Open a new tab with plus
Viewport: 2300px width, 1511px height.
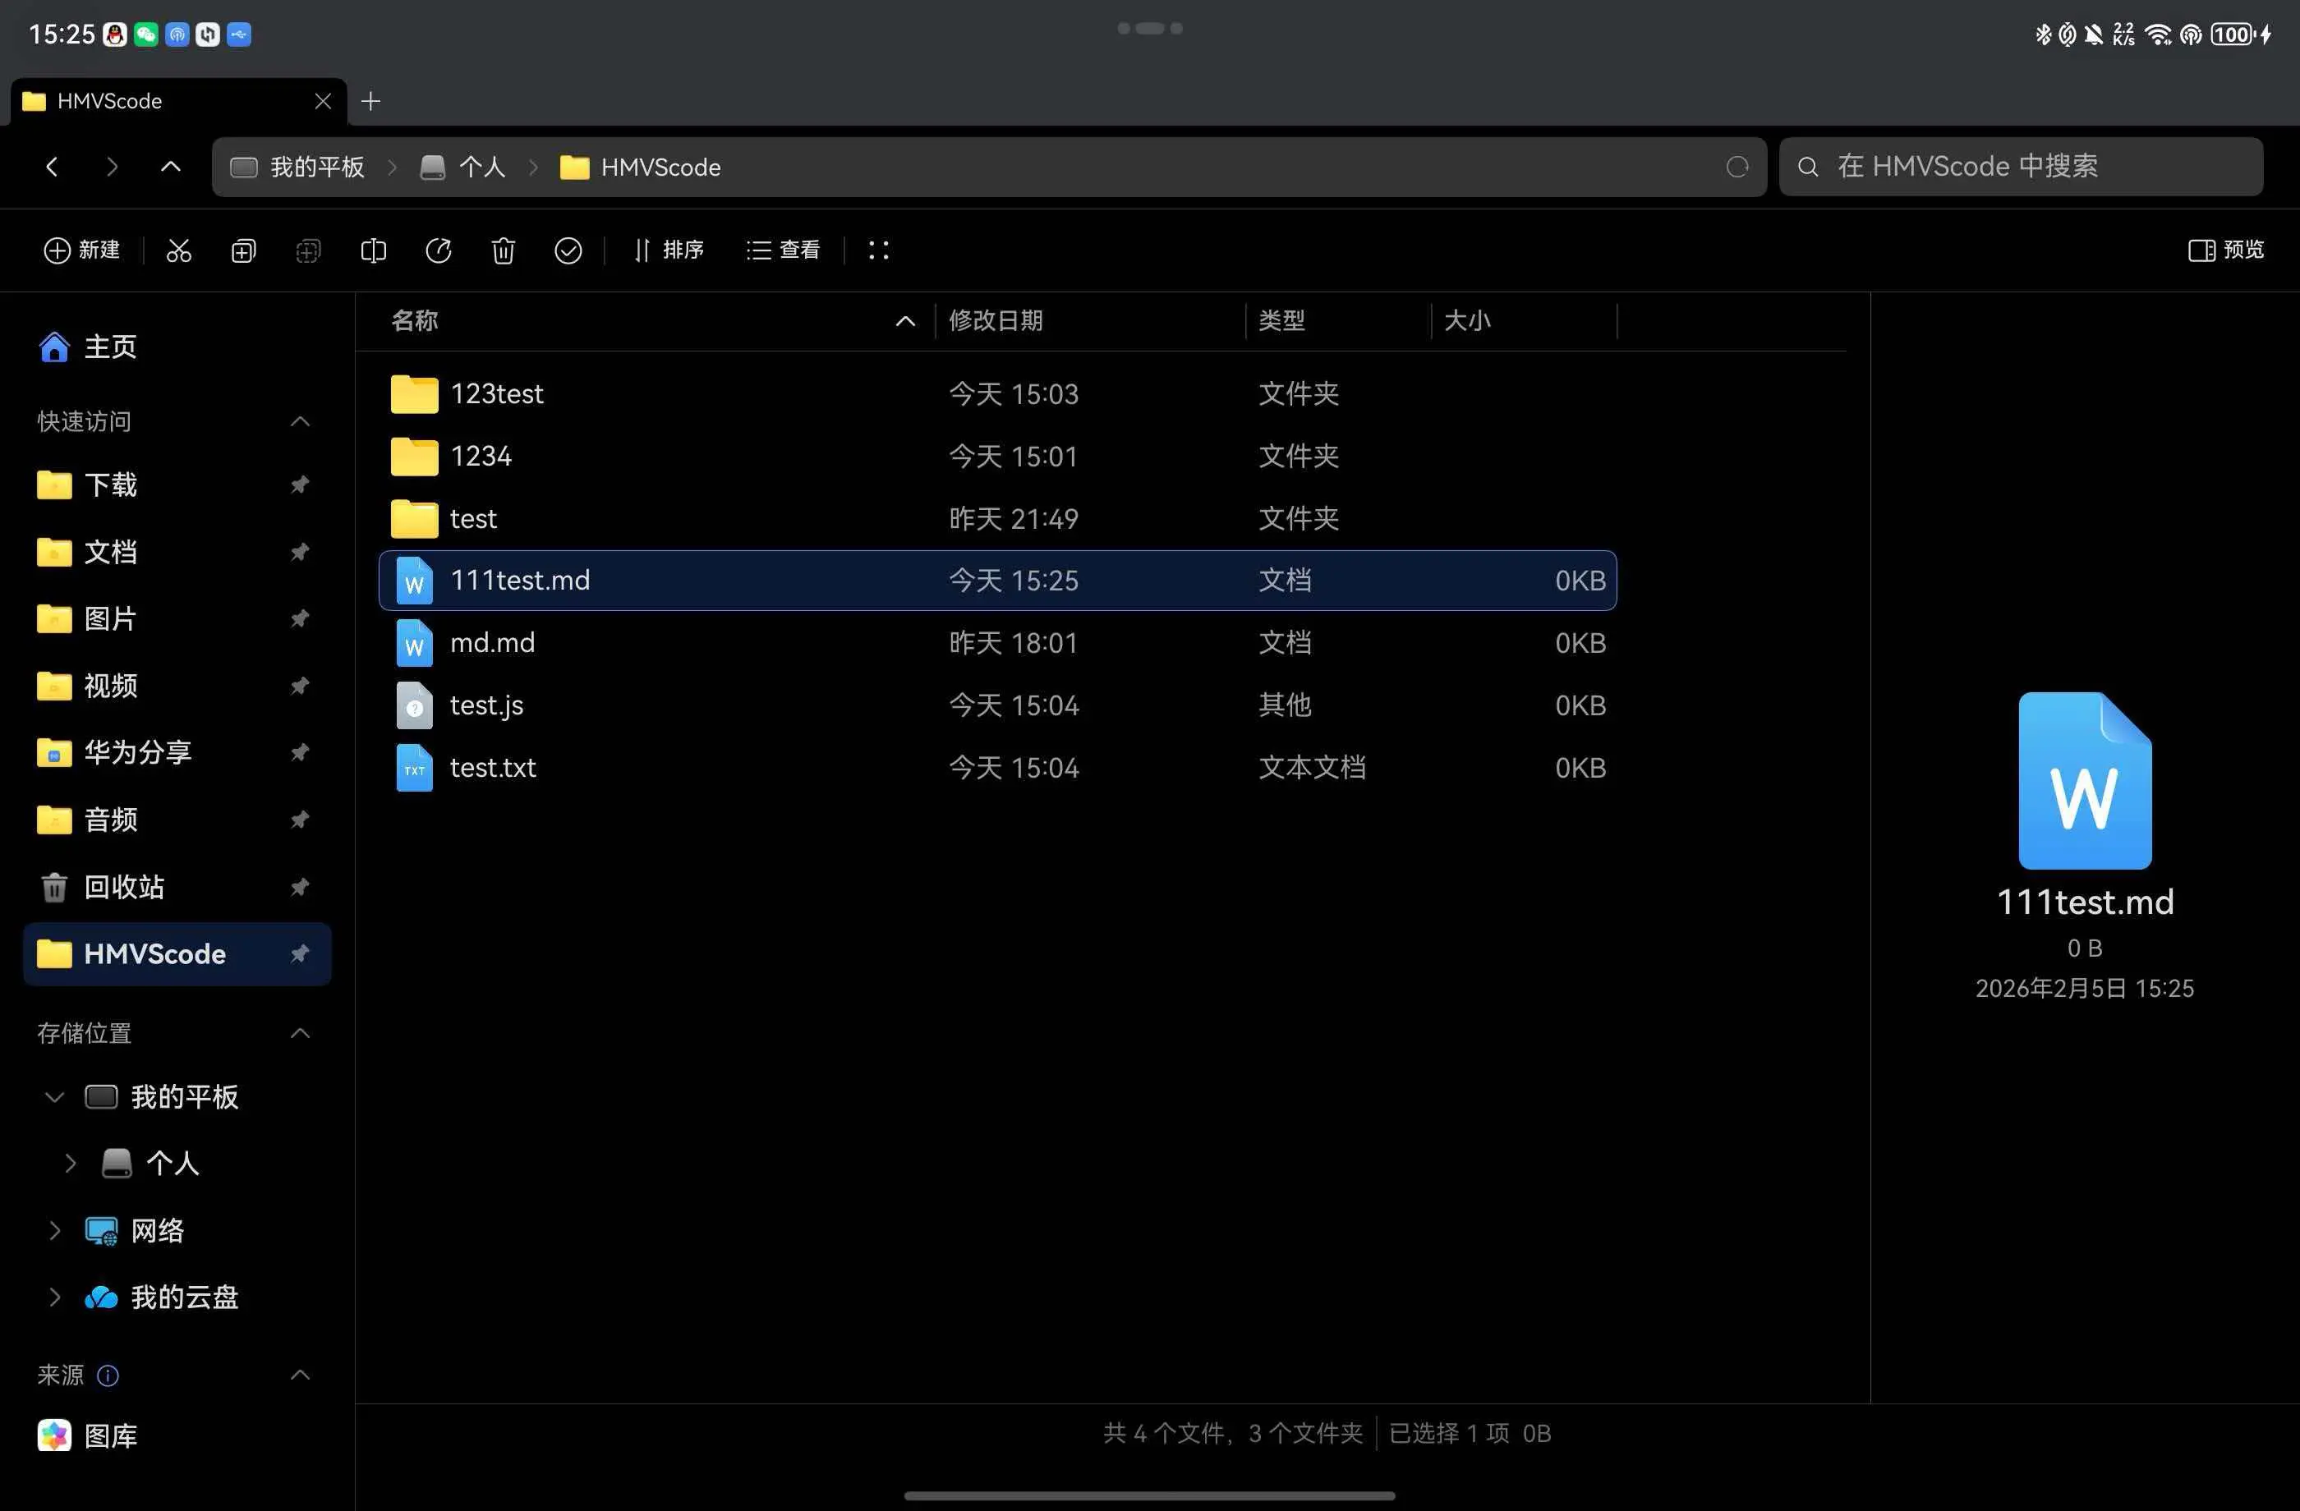(371, 102)
